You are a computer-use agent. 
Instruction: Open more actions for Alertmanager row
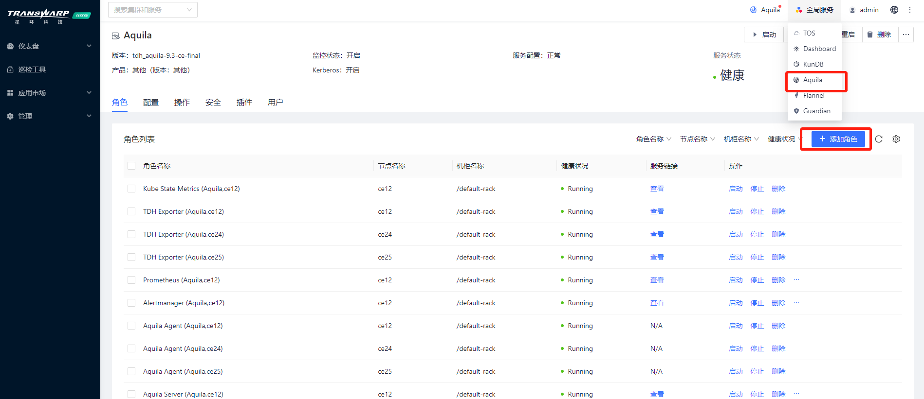(796, 302)
